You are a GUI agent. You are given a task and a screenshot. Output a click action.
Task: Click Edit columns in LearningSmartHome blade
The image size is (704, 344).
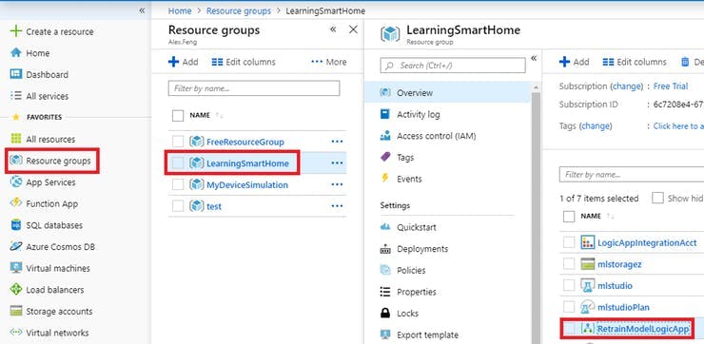pyautogui.click(x=635, y=62)
